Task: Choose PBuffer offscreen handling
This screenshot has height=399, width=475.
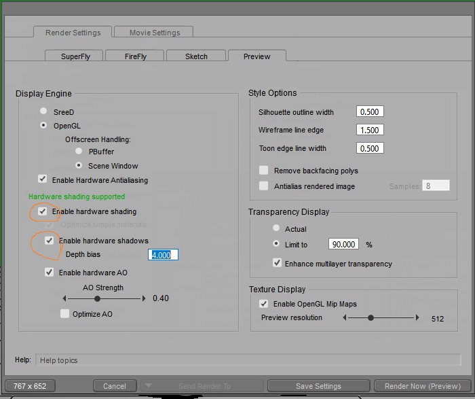Action: pos(79,151)
